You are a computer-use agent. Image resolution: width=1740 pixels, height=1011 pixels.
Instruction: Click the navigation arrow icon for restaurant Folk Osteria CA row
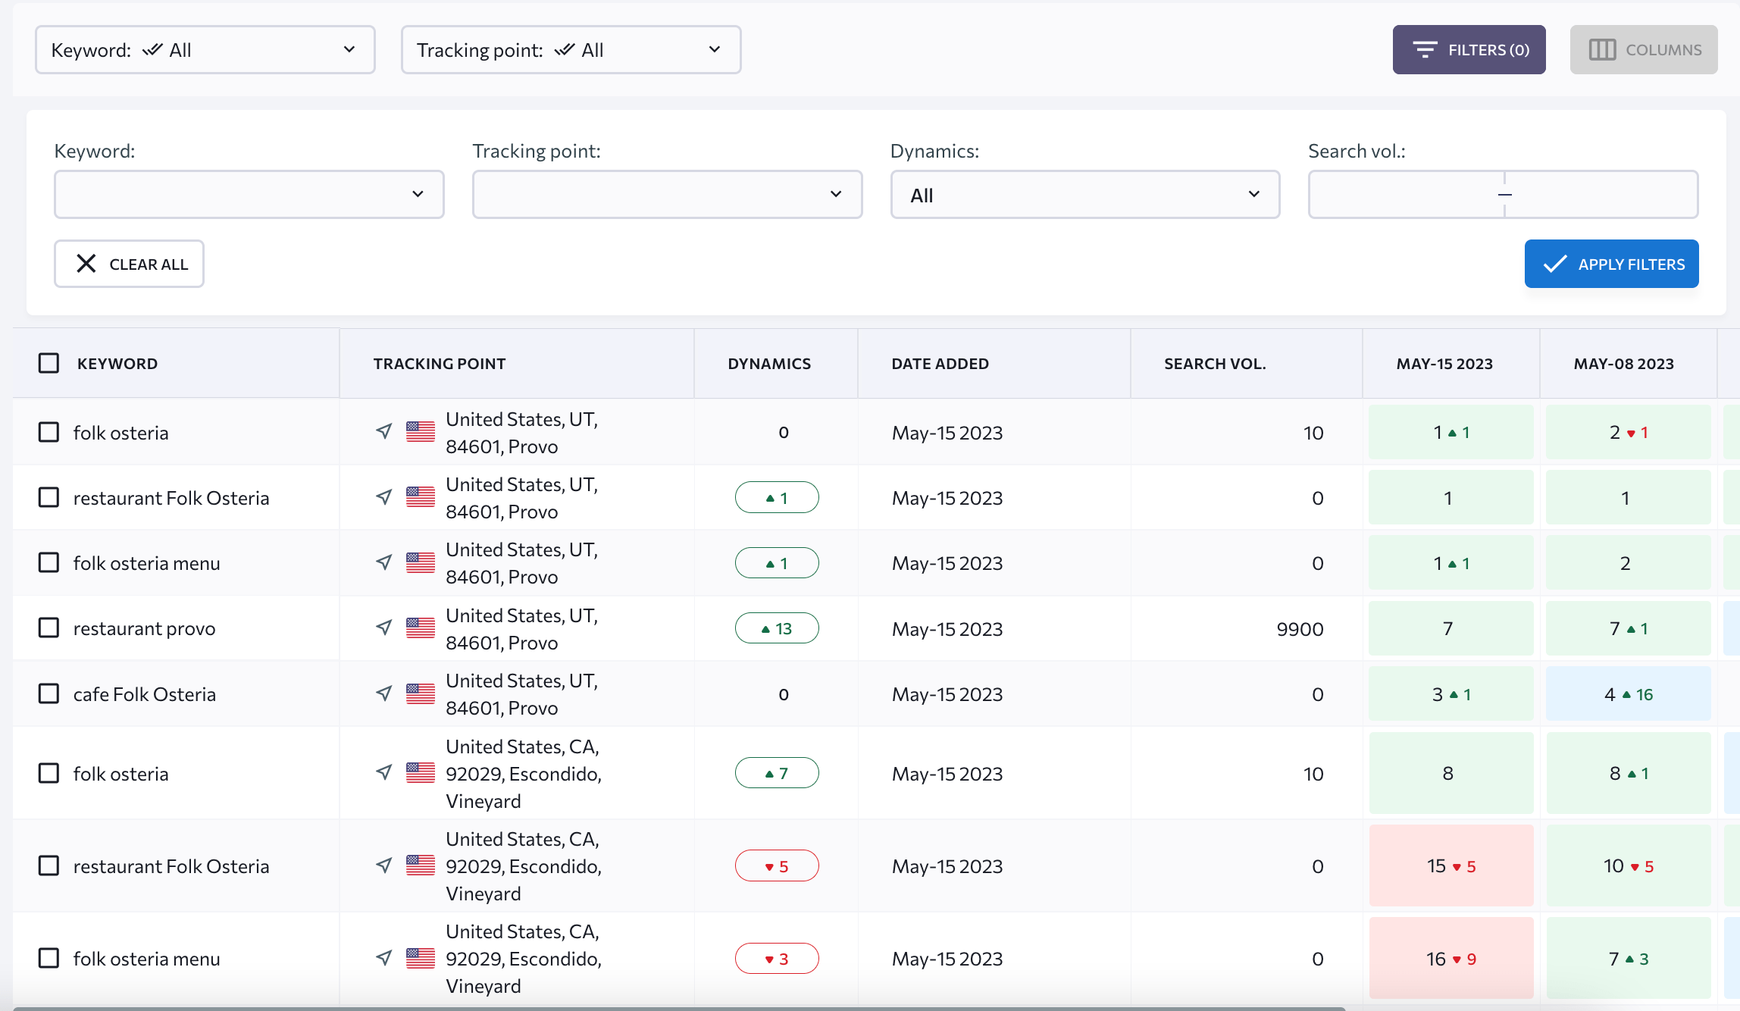click(x=384, y=865)
